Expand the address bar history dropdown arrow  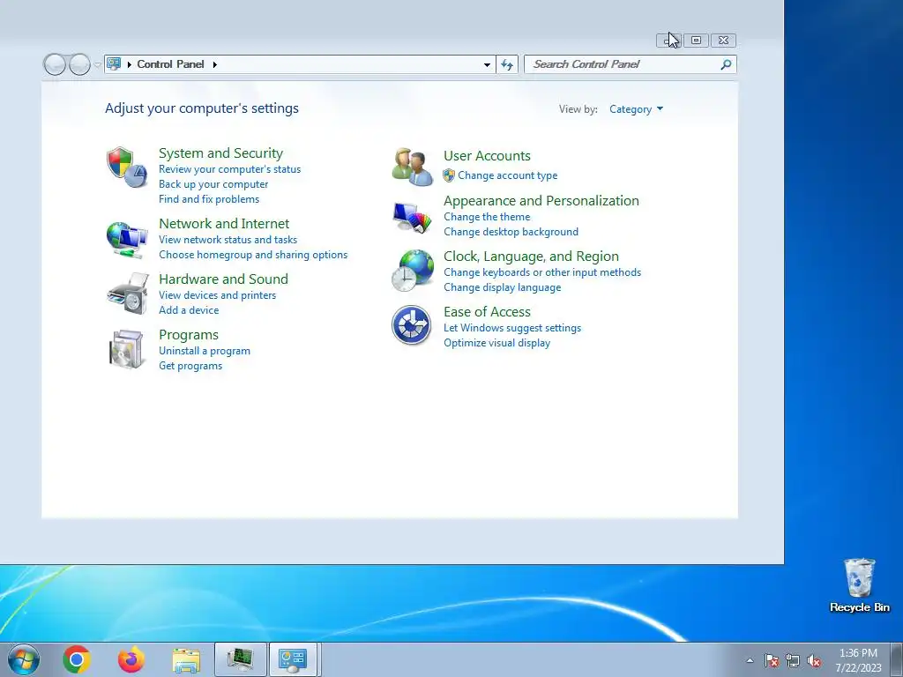point(487,64)
